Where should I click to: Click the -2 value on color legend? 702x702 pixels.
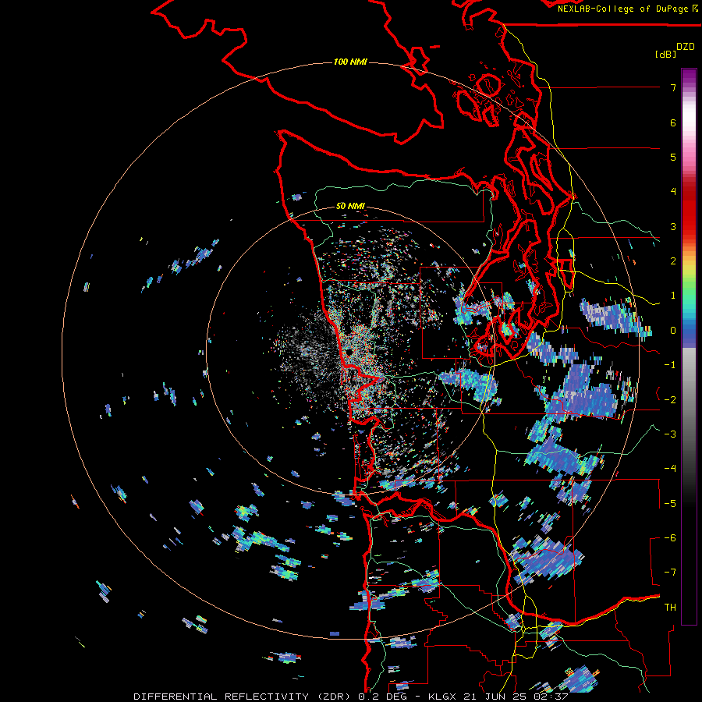(x=670, y=399)
